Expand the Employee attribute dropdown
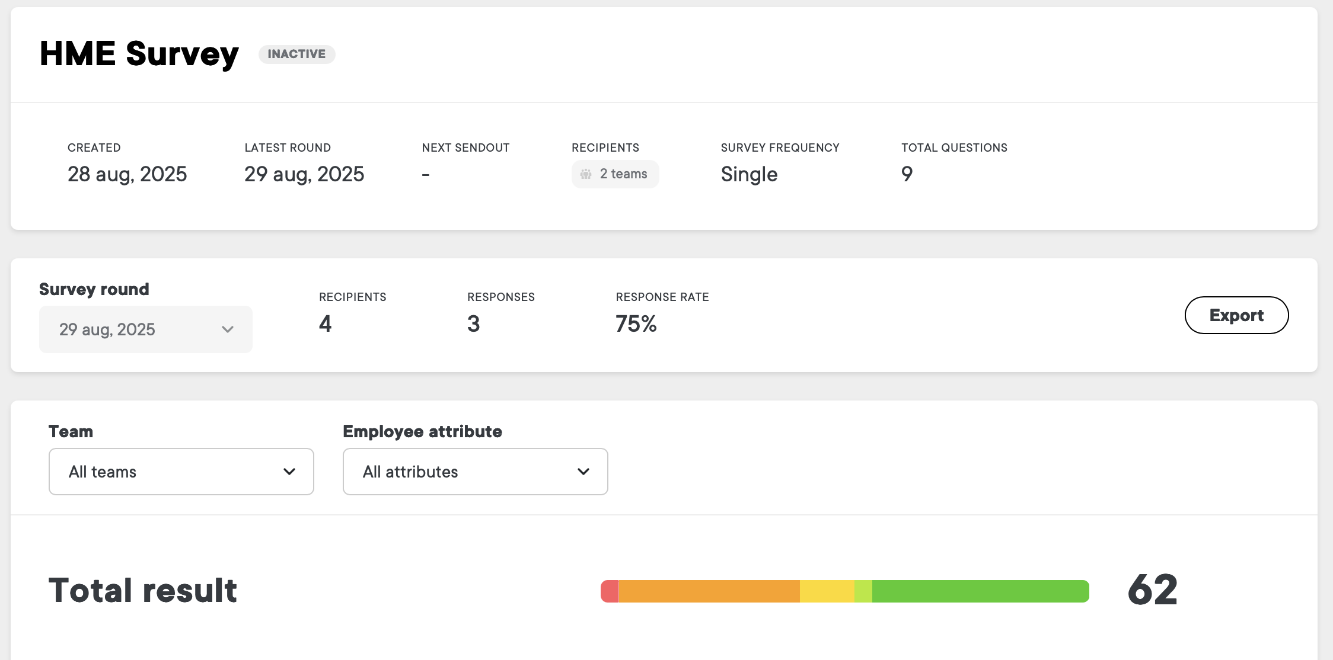1333x660 pixels. click(x=475, y=472)
